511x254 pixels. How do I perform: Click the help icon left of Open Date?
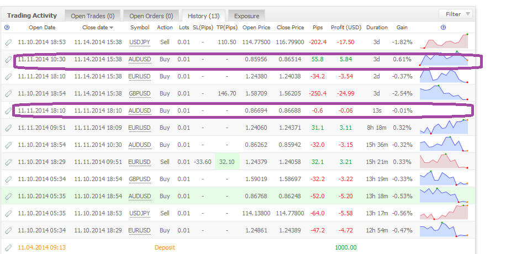click(x=7, y=28)
